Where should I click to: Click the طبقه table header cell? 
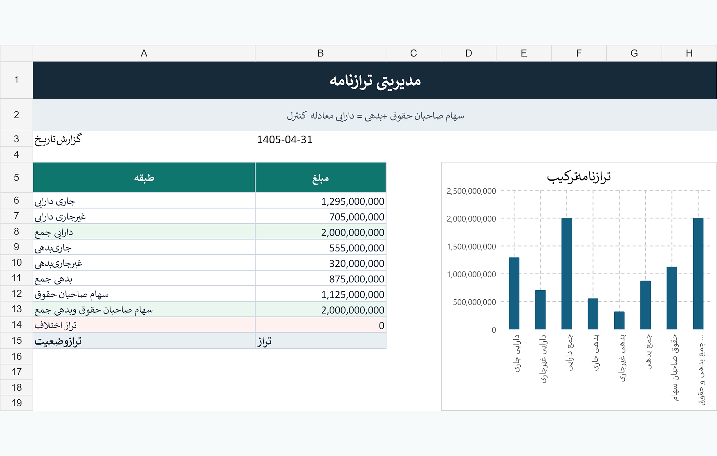point(144,178)
